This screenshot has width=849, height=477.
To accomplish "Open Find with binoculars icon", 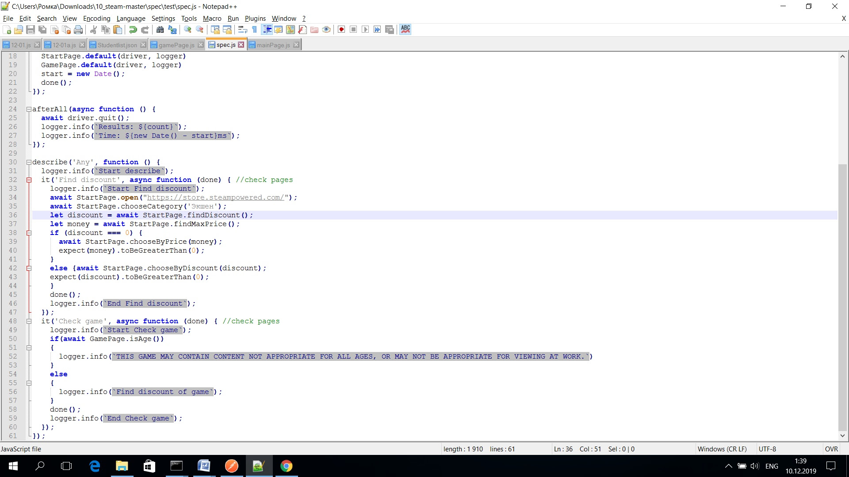I will point(160,30).
